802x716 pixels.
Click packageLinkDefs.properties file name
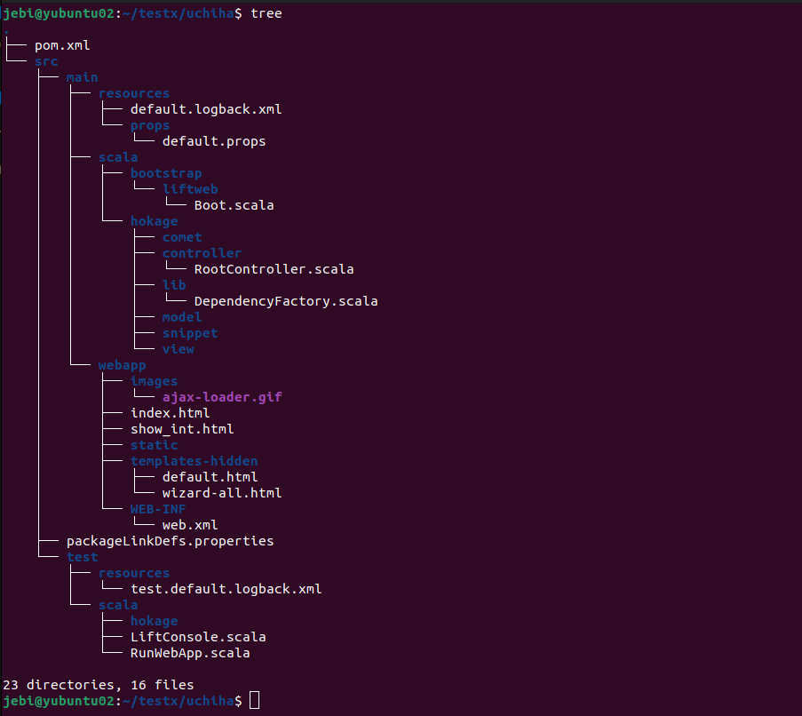(x=170, y=541)
